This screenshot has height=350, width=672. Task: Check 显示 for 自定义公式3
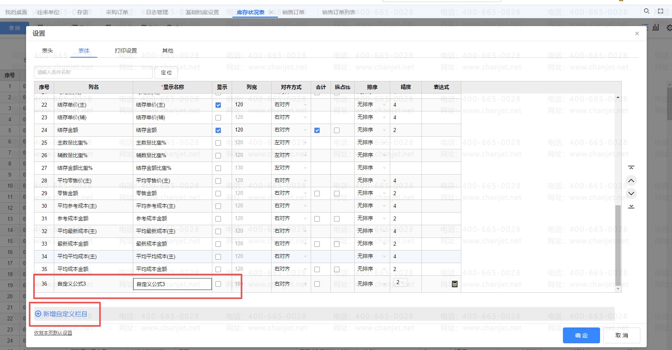point(218,284)
